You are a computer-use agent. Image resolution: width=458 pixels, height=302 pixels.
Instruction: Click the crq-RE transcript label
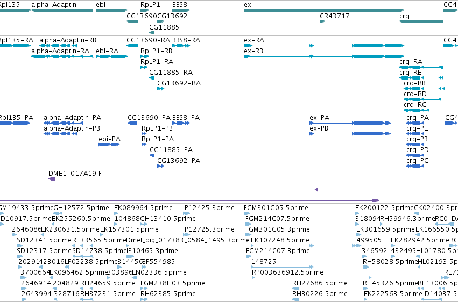coord(411,73)
